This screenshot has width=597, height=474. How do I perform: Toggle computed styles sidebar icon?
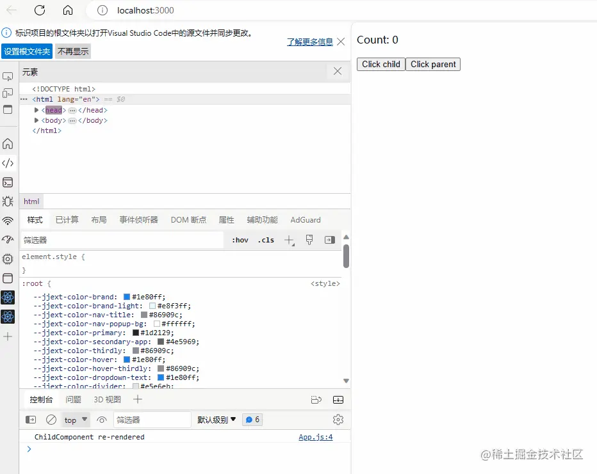tap(330, 240)
